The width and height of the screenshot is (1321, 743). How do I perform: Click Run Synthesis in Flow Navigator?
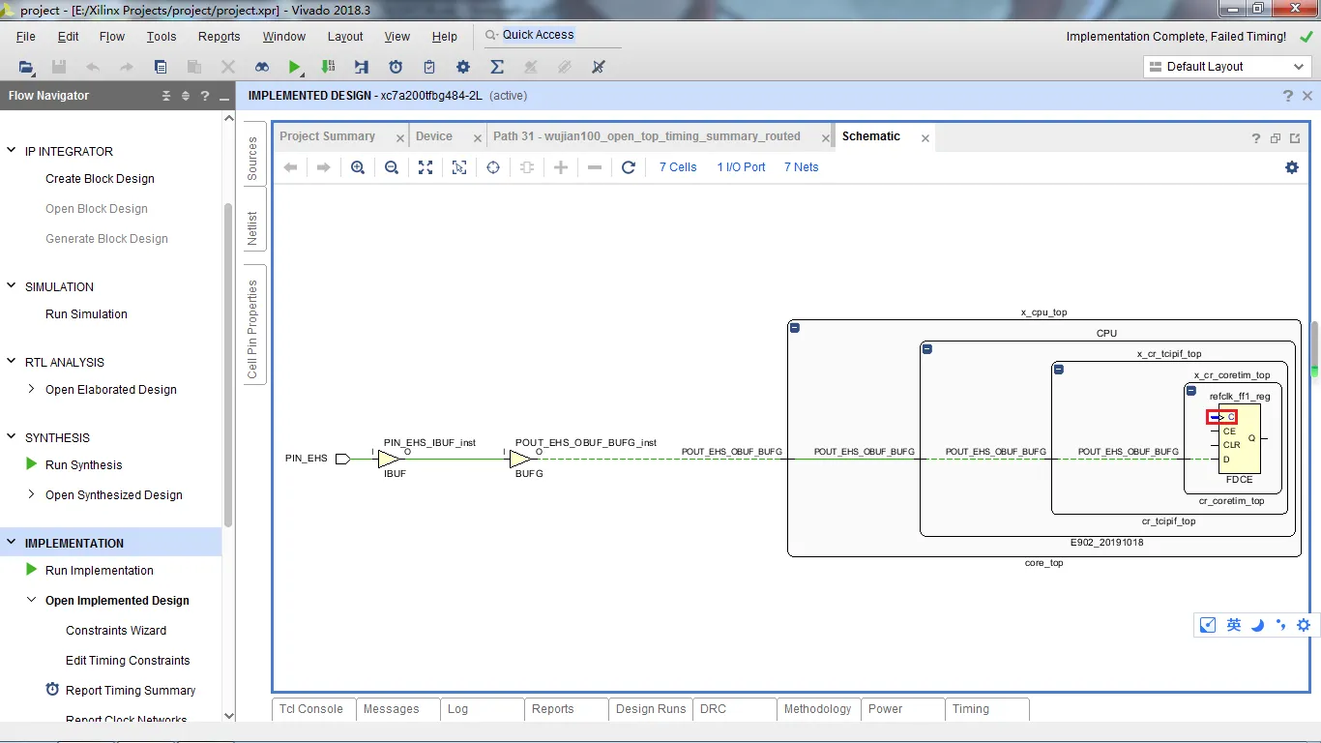click(83, 465)
